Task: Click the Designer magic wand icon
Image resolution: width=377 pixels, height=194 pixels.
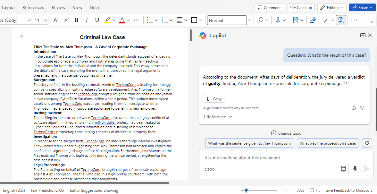Action: 326,21
